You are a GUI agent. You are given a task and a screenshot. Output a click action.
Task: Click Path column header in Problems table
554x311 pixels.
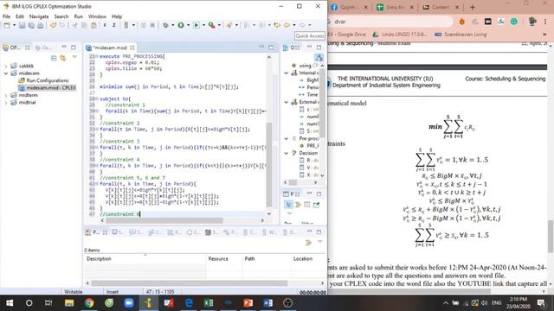tap(267, 259)
